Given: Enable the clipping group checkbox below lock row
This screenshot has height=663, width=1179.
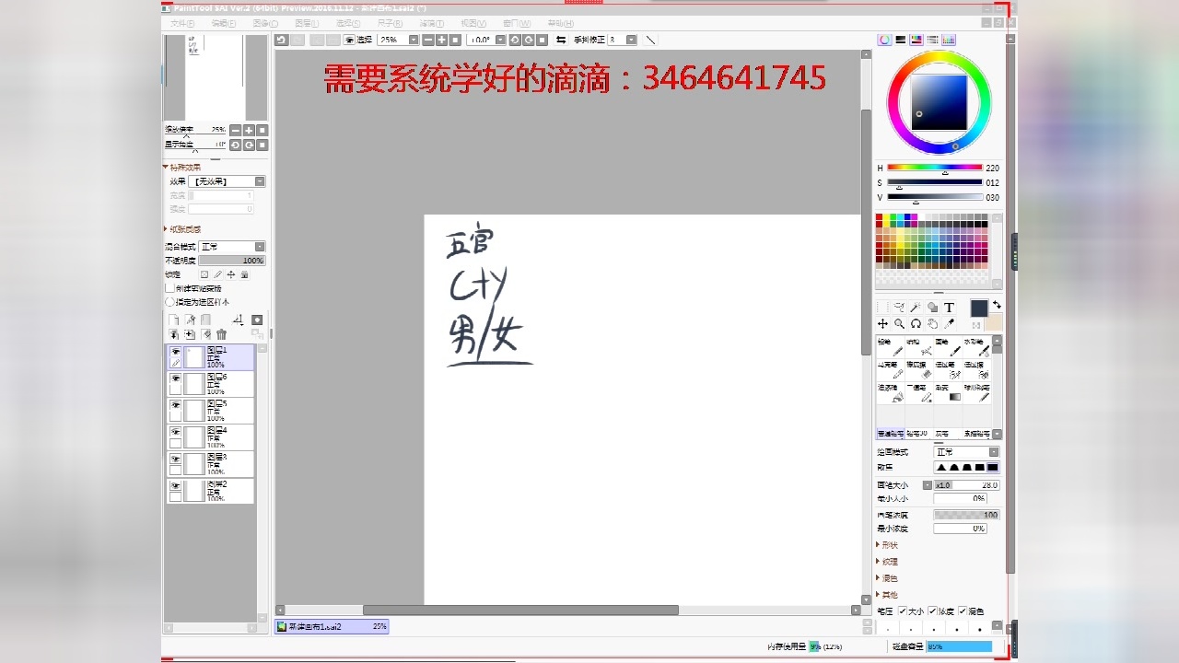Looking at the screenshot, I should pyautogui.click(x=169, y=288).
